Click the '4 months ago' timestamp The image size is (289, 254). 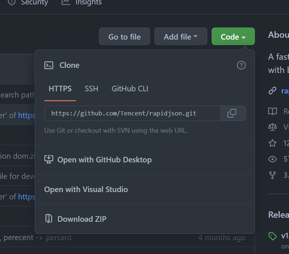[x=222, y=238]
